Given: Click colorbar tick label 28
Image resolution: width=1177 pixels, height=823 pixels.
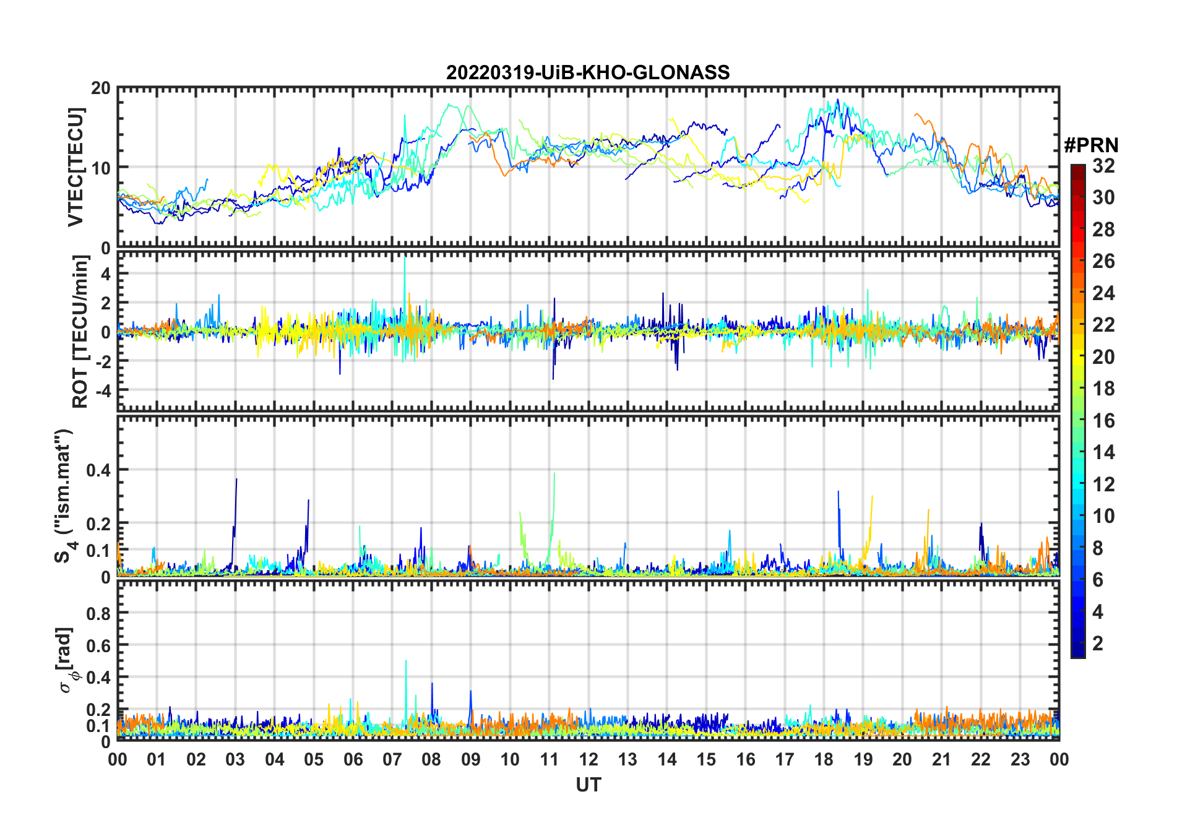Looking at the screenshot, I should [x=1103, y=230].
